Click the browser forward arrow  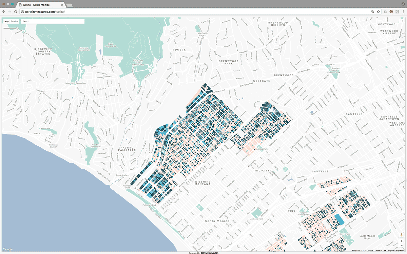(x=9, y=12)
